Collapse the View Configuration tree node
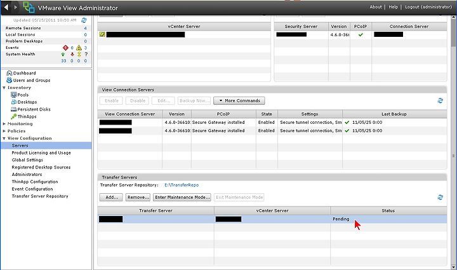 coord(4,138)
